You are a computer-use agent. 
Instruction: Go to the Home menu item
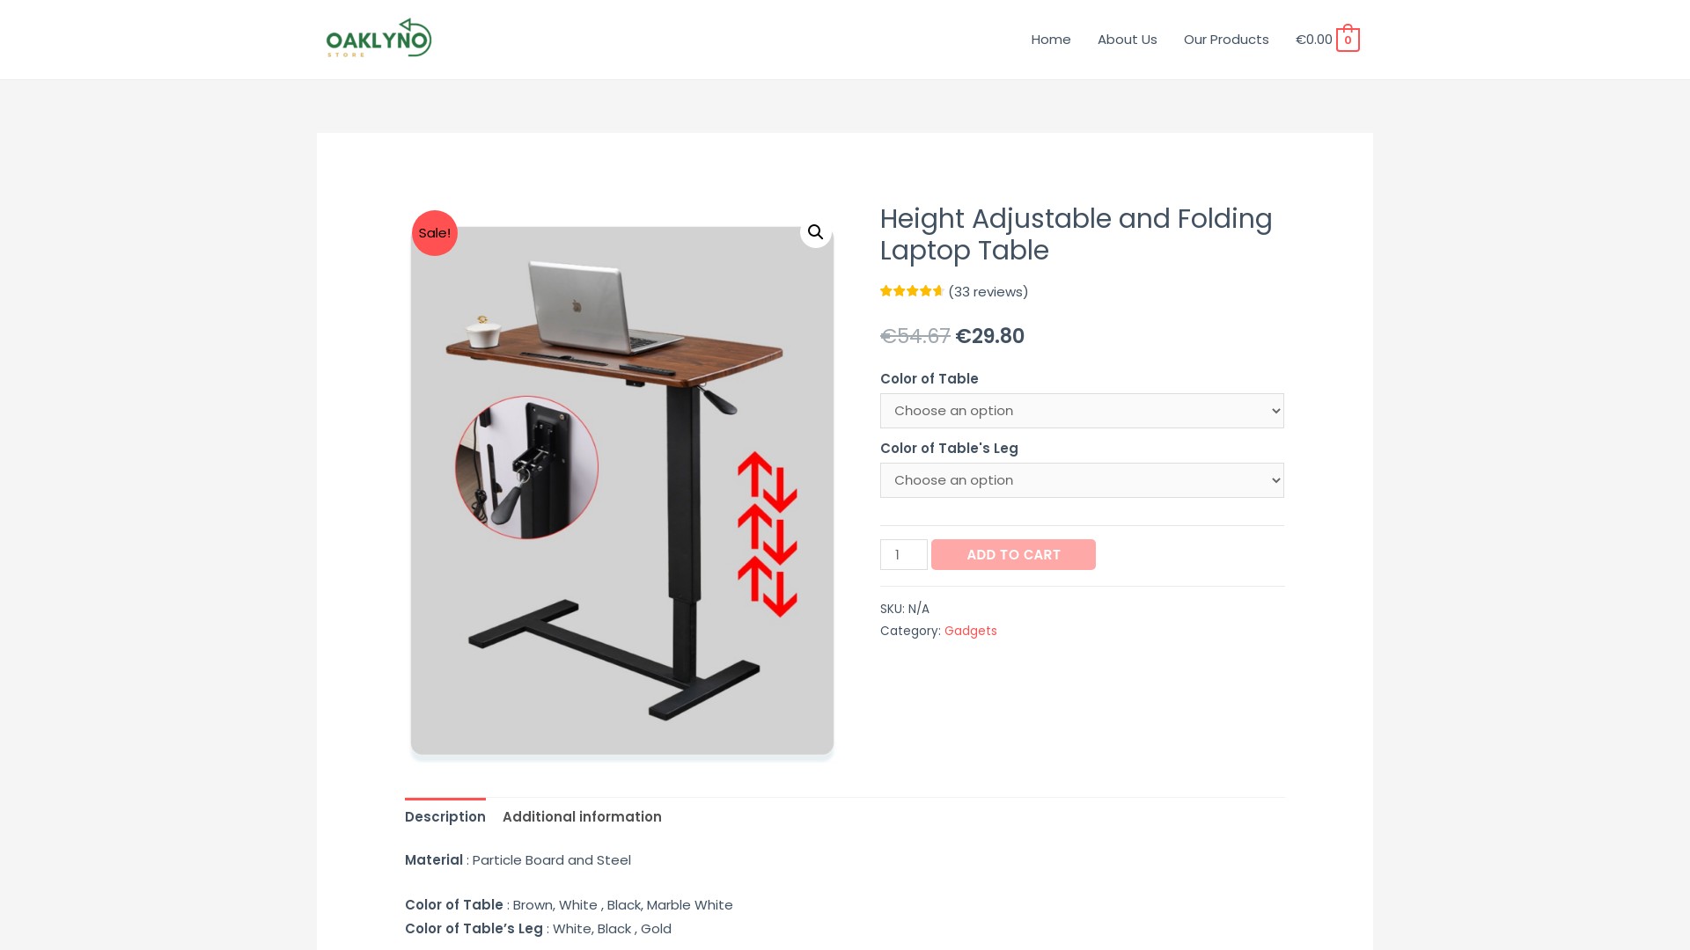click(1051, 40)
